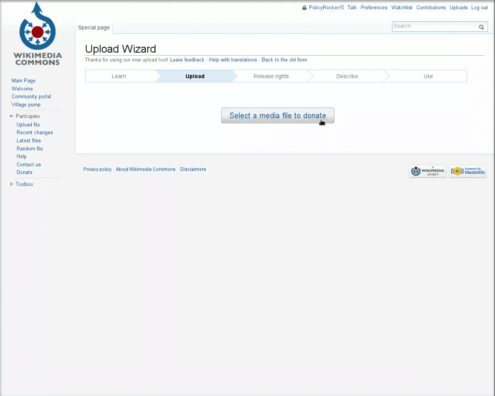This screenshot has width=495, height=396.
Task: Open the Disclaimers footer link
Action: [193, 169]
